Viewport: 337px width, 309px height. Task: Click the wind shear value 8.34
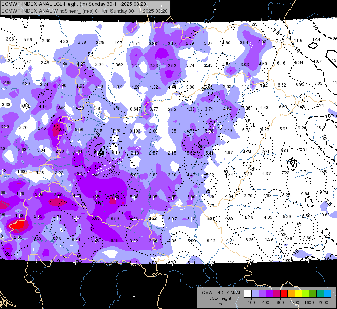(299, 62)
